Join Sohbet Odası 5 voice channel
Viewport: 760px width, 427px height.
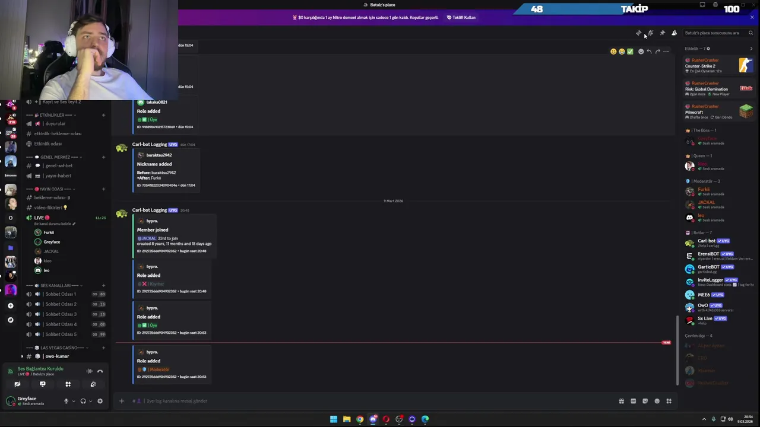65,334
